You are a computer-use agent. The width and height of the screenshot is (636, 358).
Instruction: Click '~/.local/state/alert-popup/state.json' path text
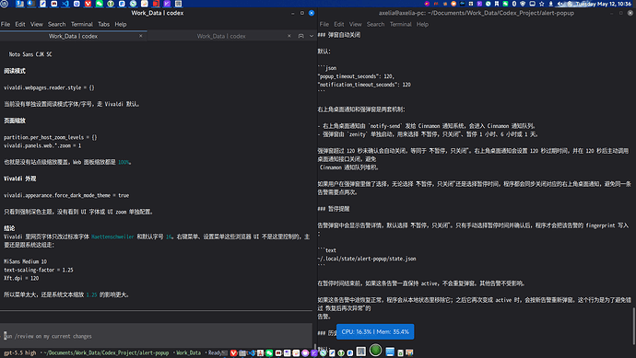pos(367,259)
